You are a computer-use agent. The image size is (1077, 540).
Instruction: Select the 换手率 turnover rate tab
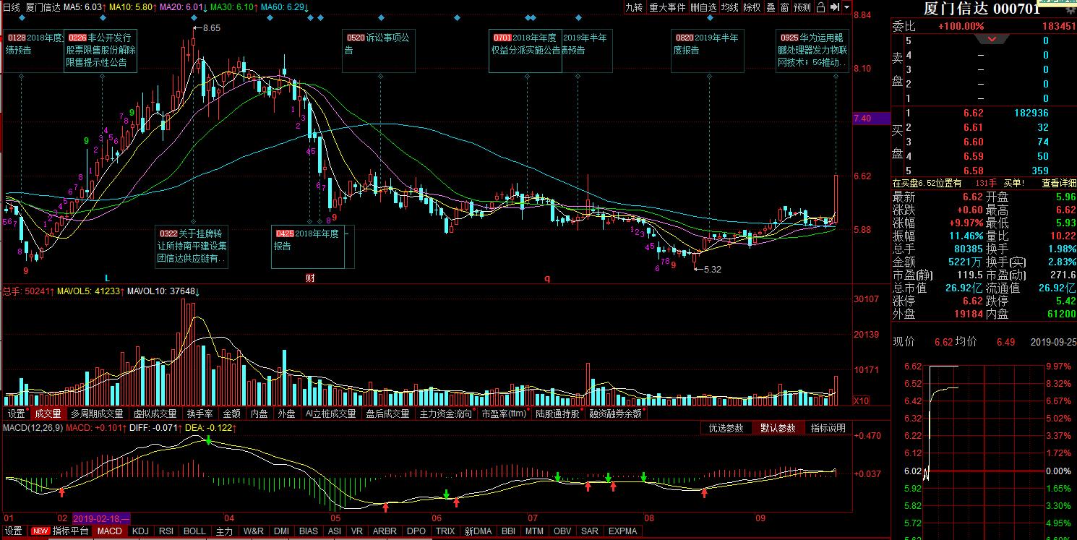(x=199, y=414)
